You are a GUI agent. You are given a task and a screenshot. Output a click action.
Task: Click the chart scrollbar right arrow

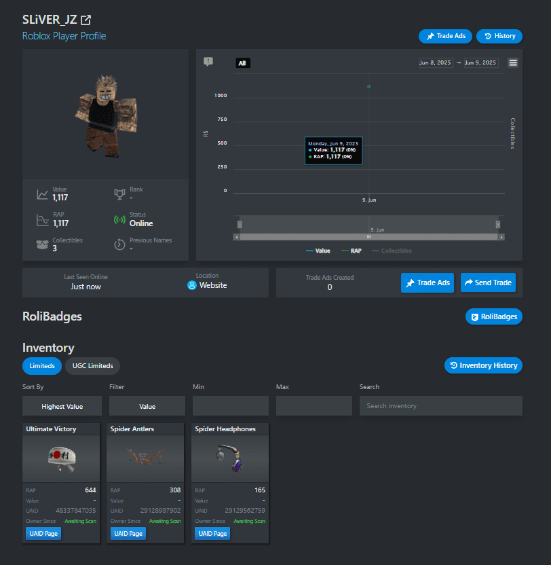click(x=501, y=237)
